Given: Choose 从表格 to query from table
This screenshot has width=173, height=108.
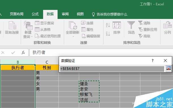Looking at the screenshot, I should (43, 29).
